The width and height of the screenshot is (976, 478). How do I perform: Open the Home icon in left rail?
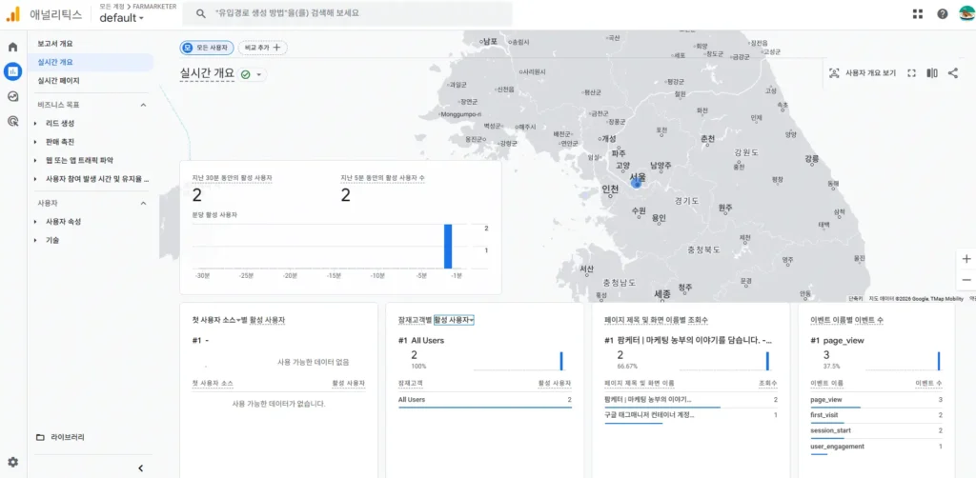coord(13,47)
